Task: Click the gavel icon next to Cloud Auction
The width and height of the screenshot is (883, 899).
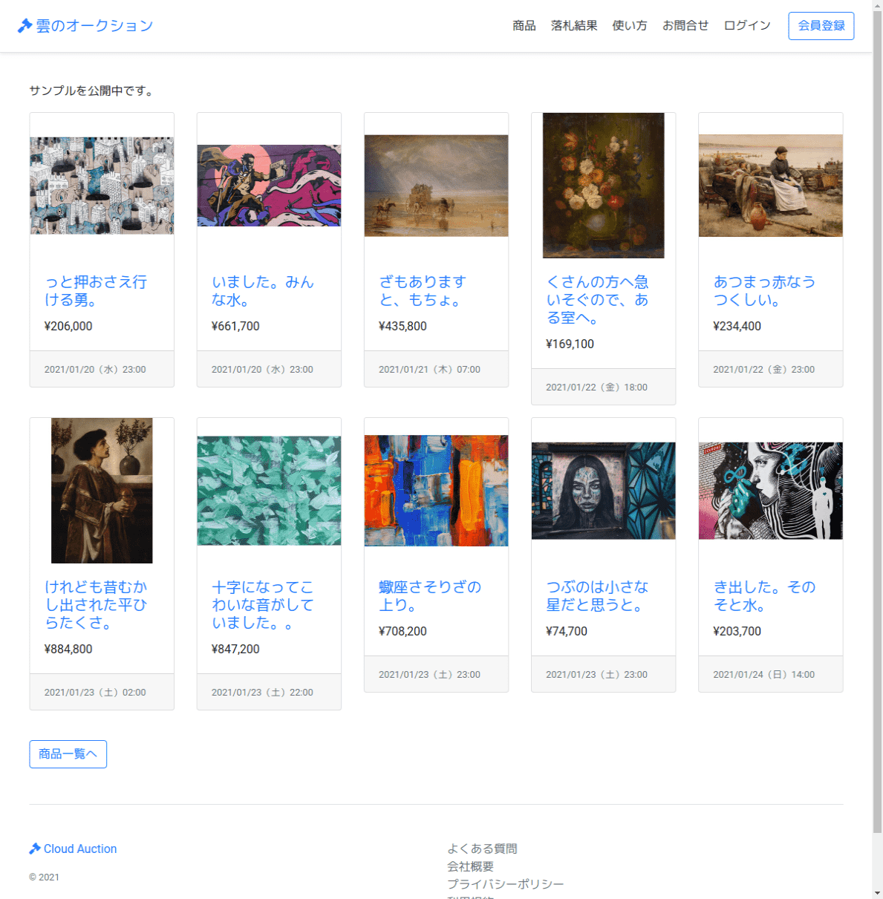Action: [35, 849]
